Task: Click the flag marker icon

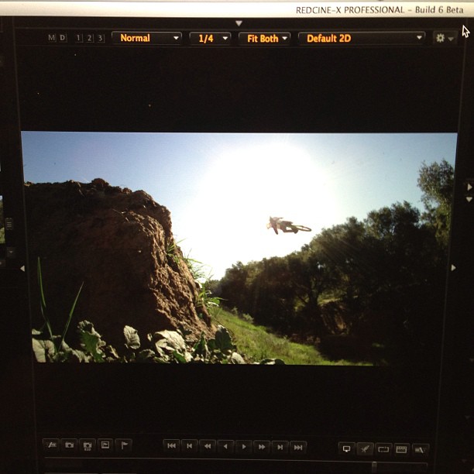Action: coord(124,445)
